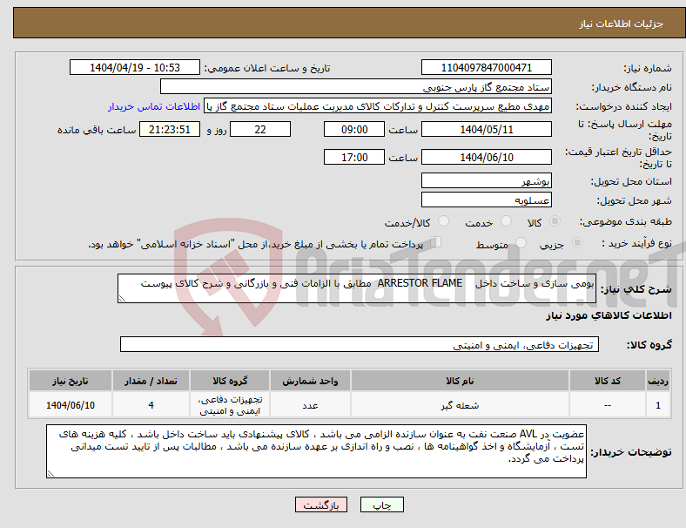
Task: Toggle the اسناد خزانه اسلامی payment checkbox
Action: point(436,241)
